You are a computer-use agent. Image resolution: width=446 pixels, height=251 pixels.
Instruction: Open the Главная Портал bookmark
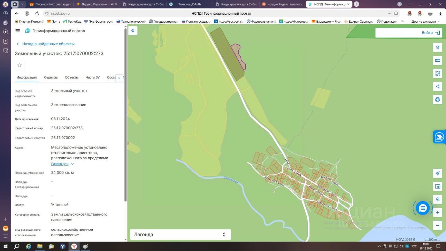29,22
